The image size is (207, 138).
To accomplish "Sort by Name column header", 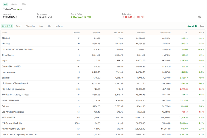I will (4, 32).
